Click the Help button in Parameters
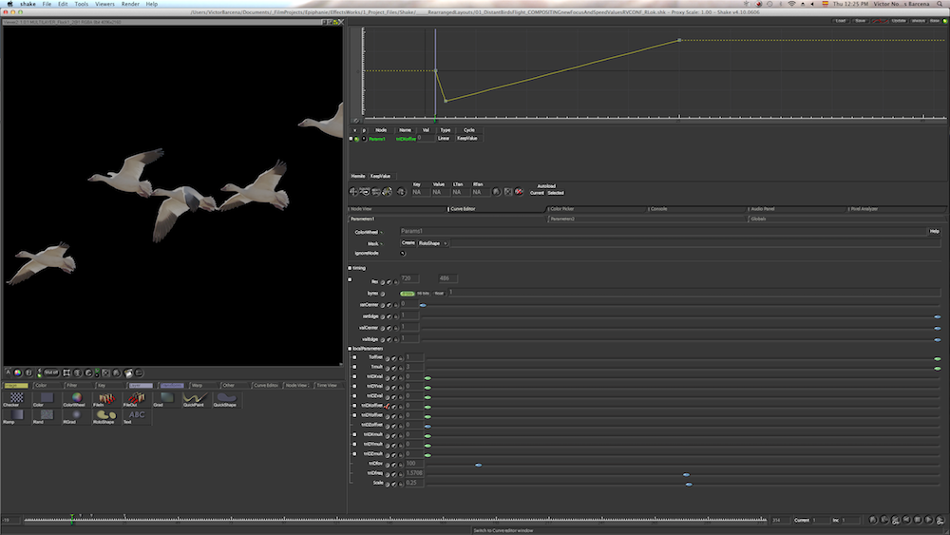950x535 pixels. pyautogui.click(x=935, y=231)
